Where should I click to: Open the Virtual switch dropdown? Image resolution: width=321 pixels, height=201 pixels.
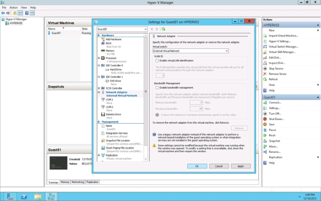tap(227, 51)
